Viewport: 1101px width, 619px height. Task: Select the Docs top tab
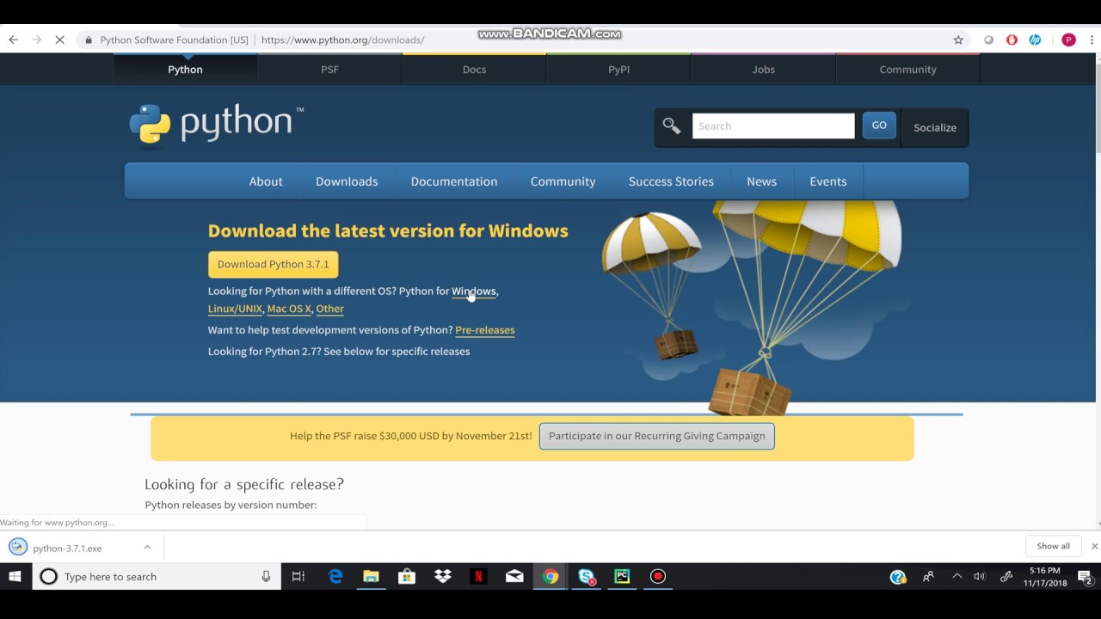pyautogui.click(x=474, y=70)
